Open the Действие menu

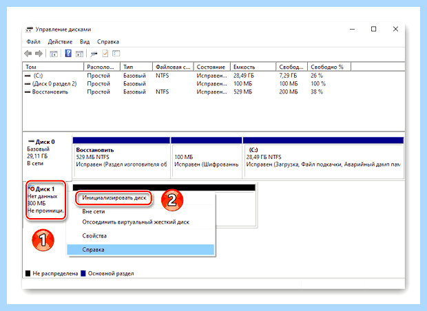coord(60,42)
